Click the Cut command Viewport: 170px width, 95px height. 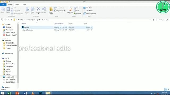click(14, 8)
